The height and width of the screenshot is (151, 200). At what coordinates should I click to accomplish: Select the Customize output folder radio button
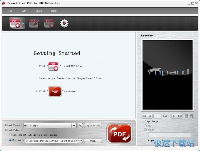click(10, 140)
